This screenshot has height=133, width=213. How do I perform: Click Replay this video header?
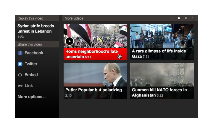(x=37, y=18)
